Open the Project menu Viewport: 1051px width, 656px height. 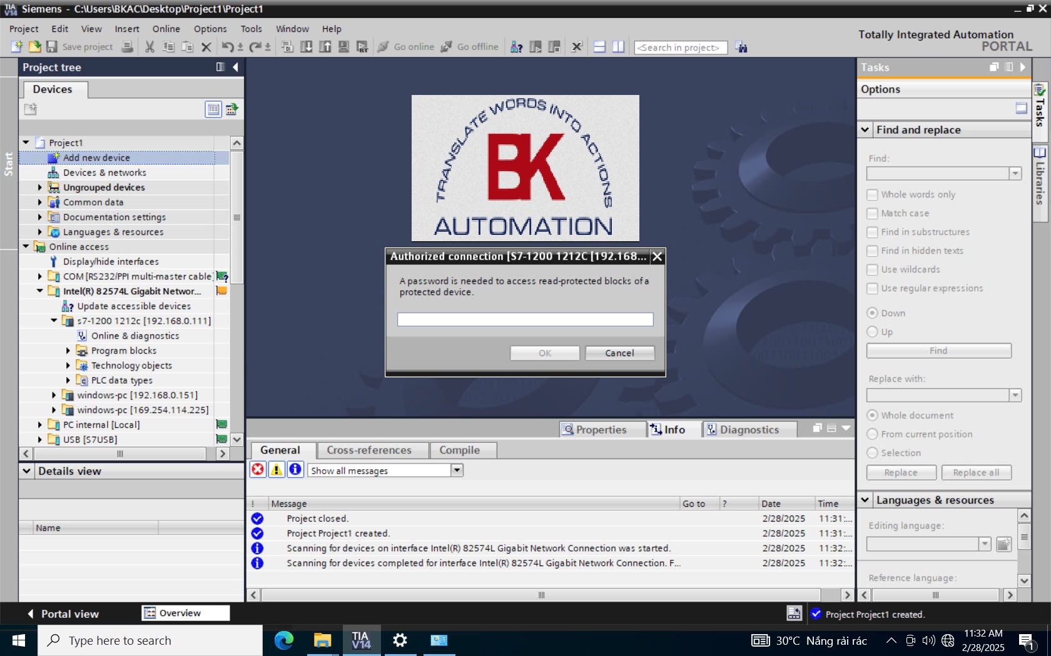click(x=24, y=29)
